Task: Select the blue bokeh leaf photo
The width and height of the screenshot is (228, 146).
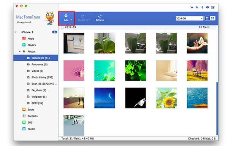Action: (x=197, y=98)
